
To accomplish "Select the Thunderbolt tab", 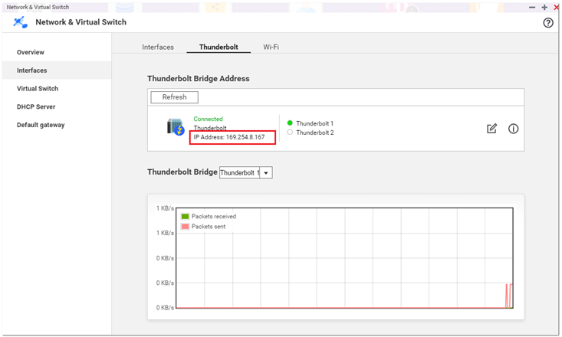I will 219,47.
